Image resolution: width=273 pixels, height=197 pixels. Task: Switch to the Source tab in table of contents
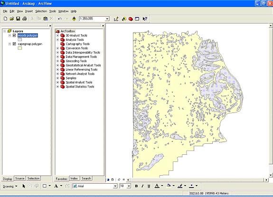19,178
